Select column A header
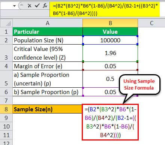The height and width of the screenshot is (145, 165). click(48, 23)
